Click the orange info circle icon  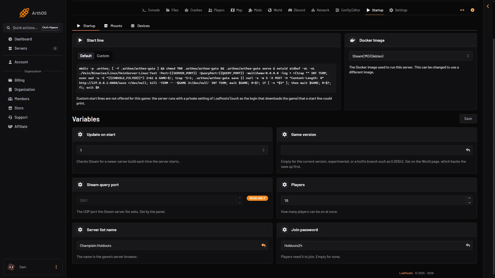(472, 10)
